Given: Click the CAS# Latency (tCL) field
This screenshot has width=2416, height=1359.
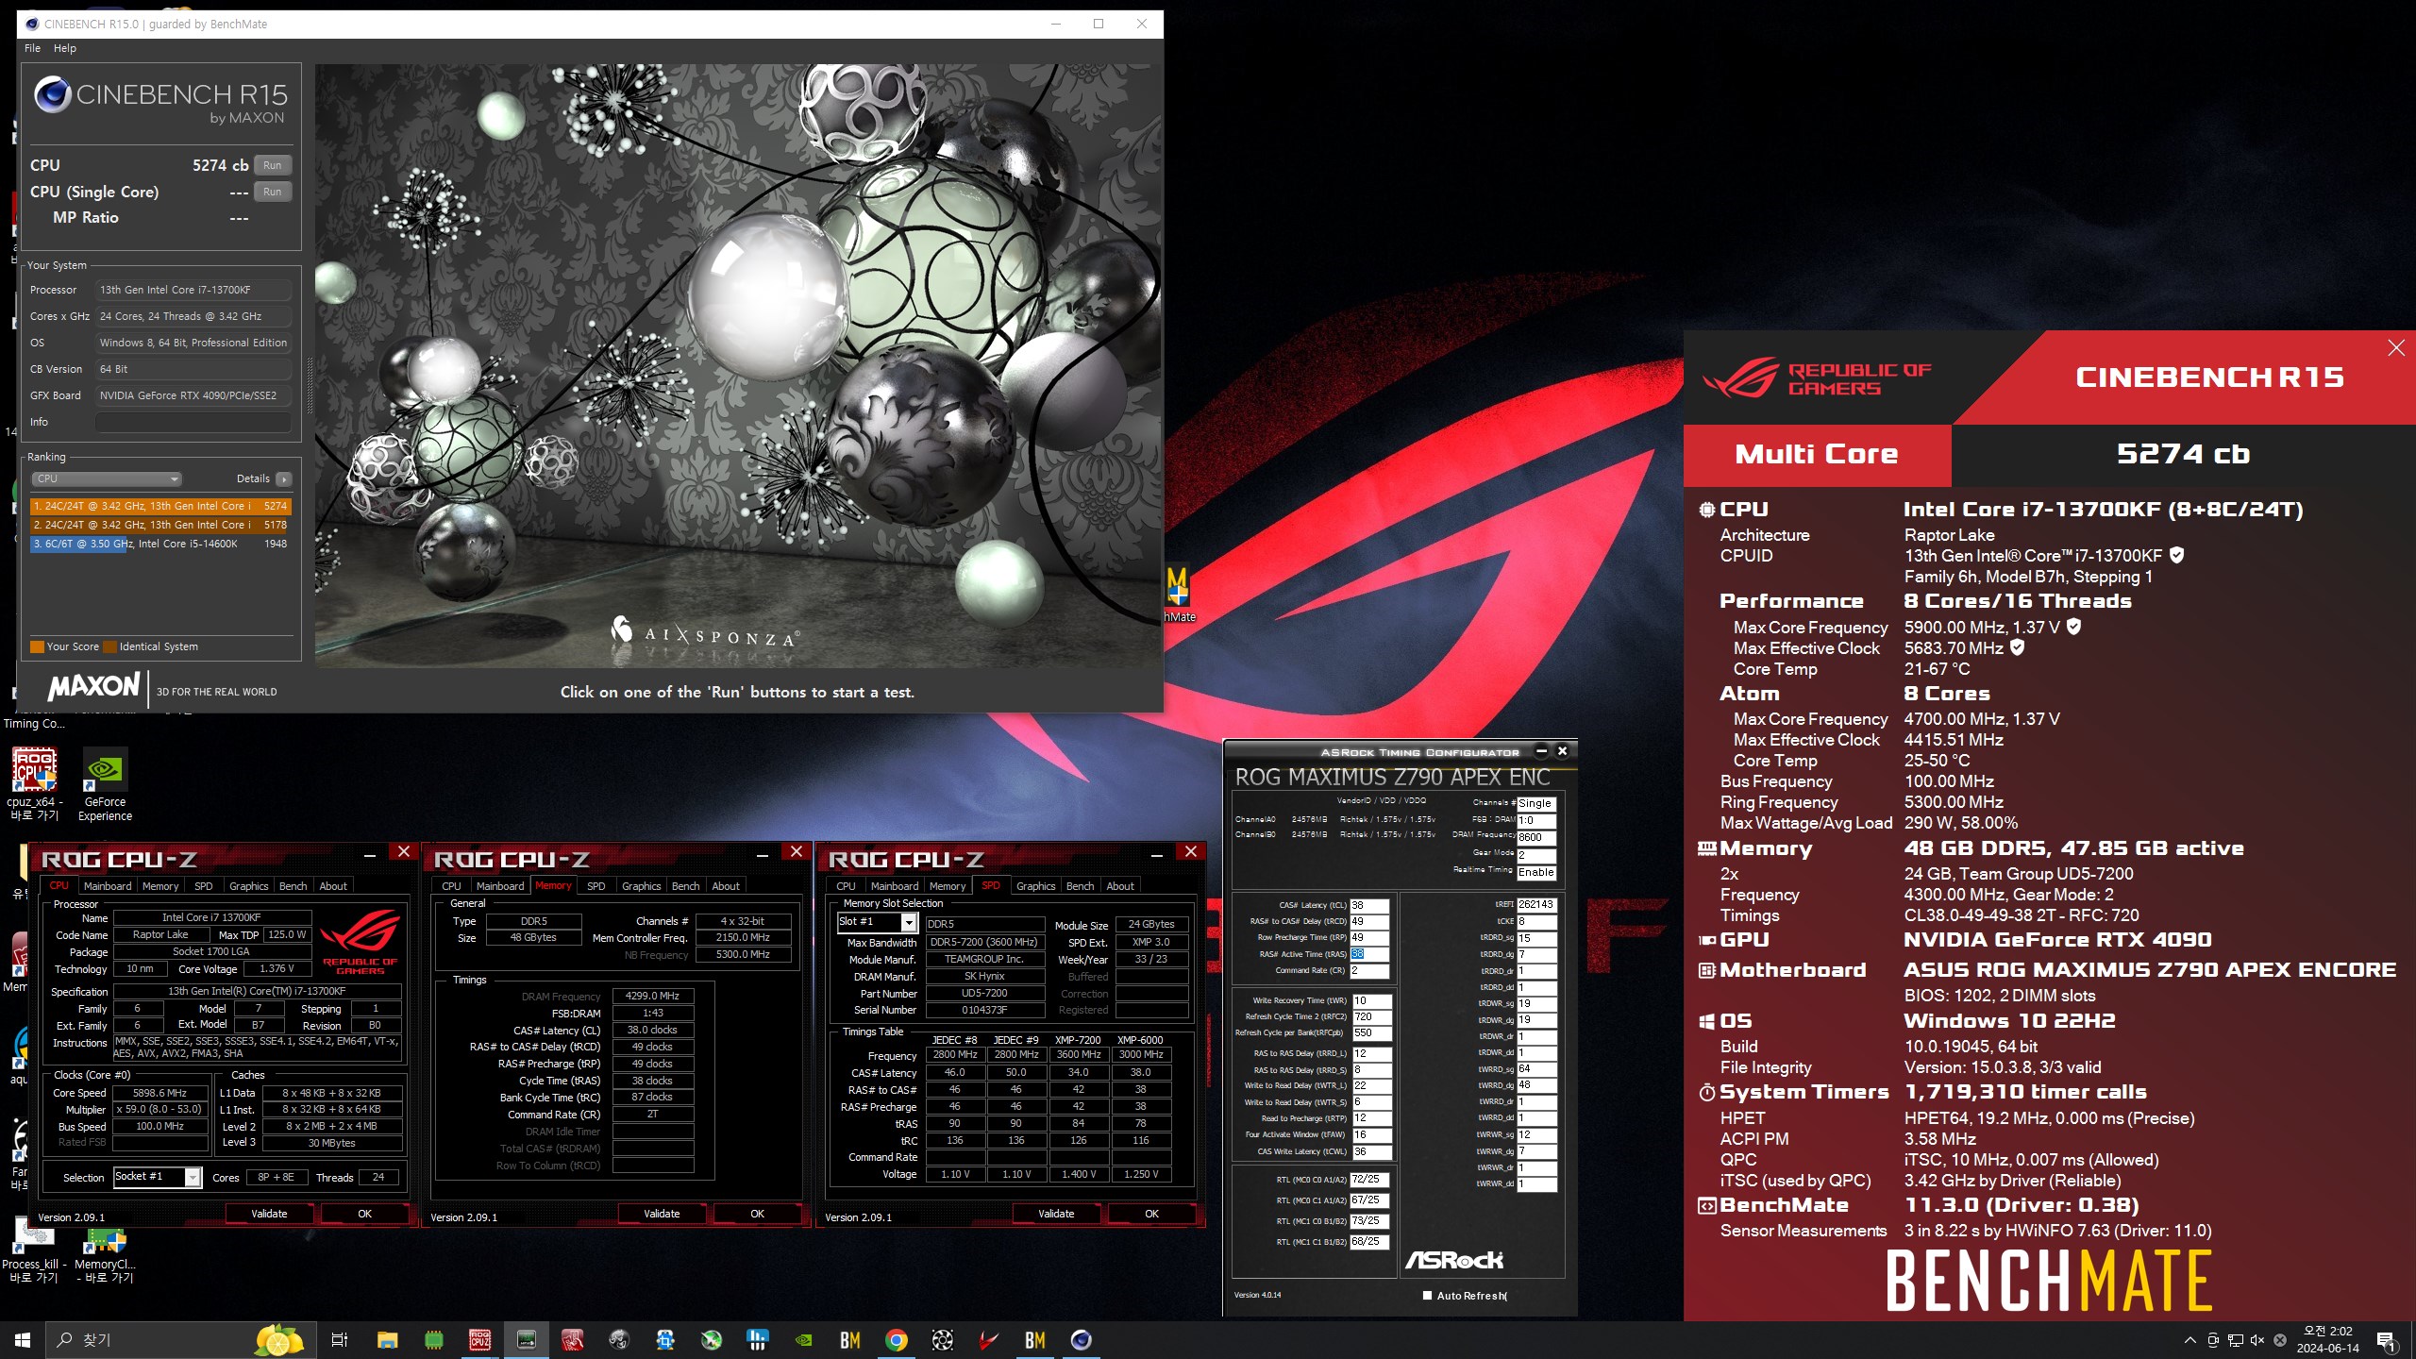Looking at the screenshot, I should (1369, 905).
